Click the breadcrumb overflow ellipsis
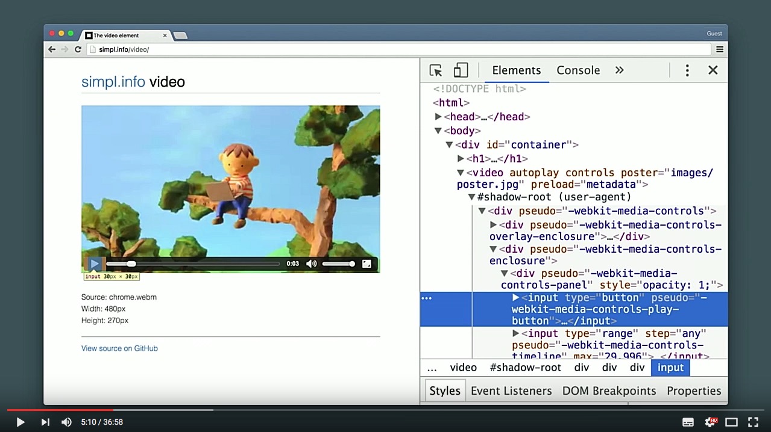 coord(432,368)
